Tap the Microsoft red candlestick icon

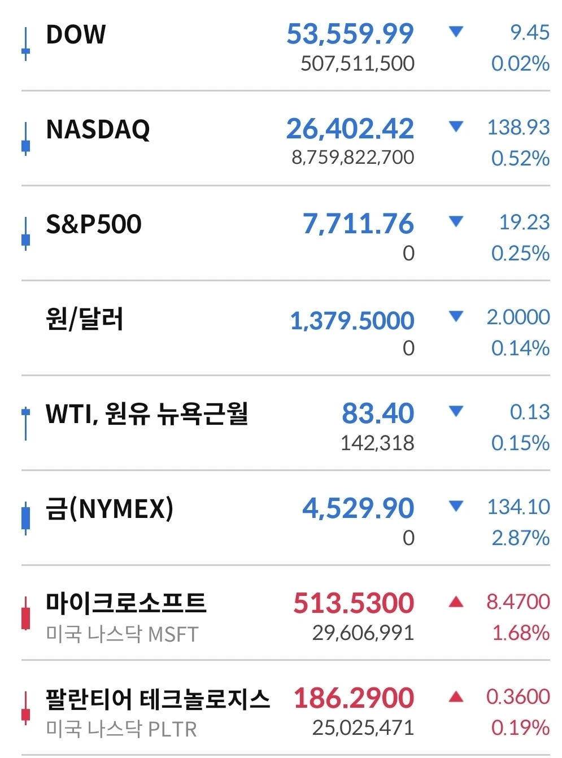coord(25,613)
